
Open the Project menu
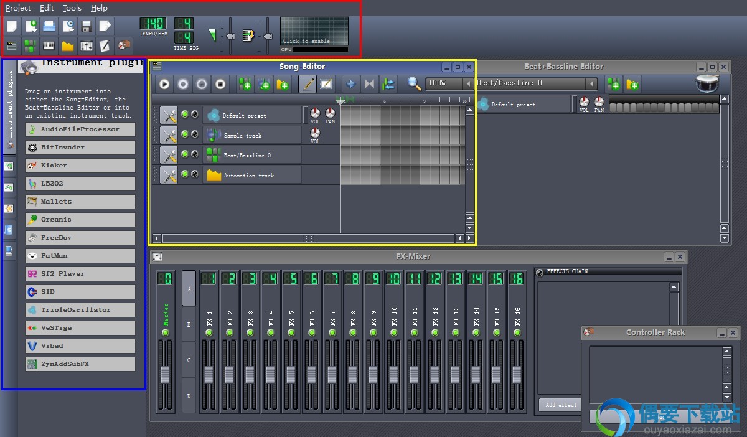coord(18,8)
